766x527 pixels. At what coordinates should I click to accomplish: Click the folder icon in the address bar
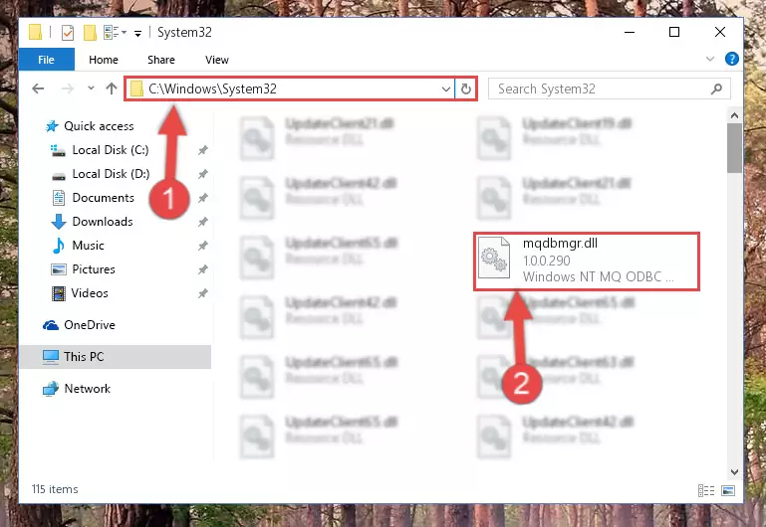click(x=136, y=89)
